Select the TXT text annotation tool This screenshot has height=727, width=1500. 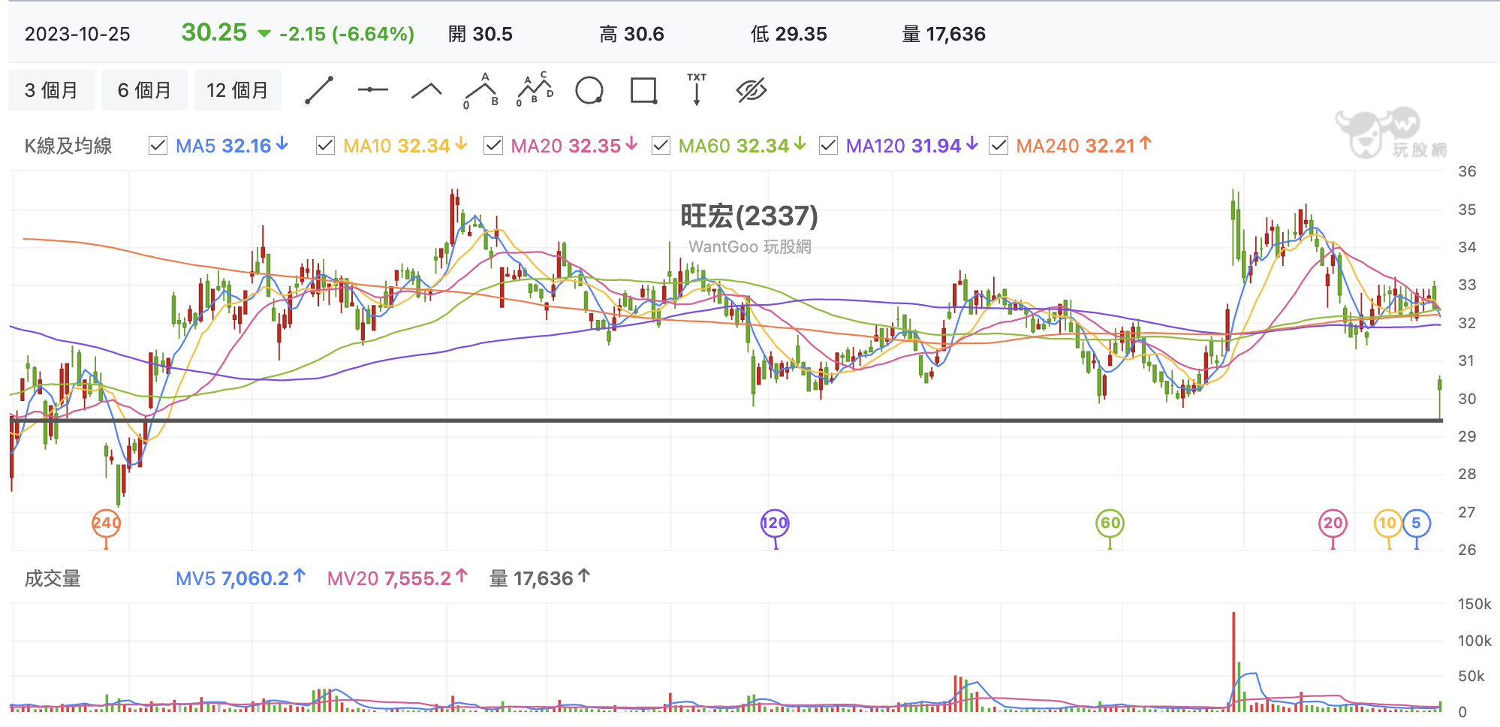(697, 89)
